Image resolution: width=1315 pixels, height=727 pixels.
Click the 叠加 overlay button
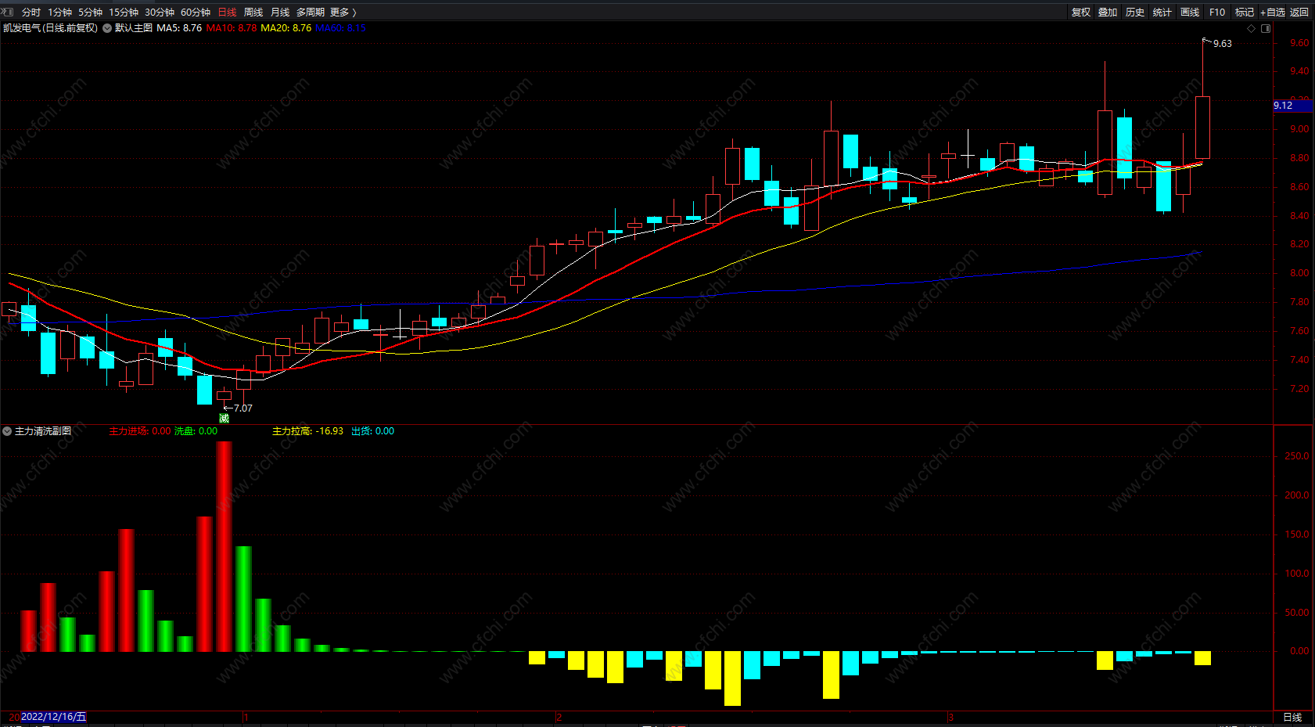(x=1108, y=12)
